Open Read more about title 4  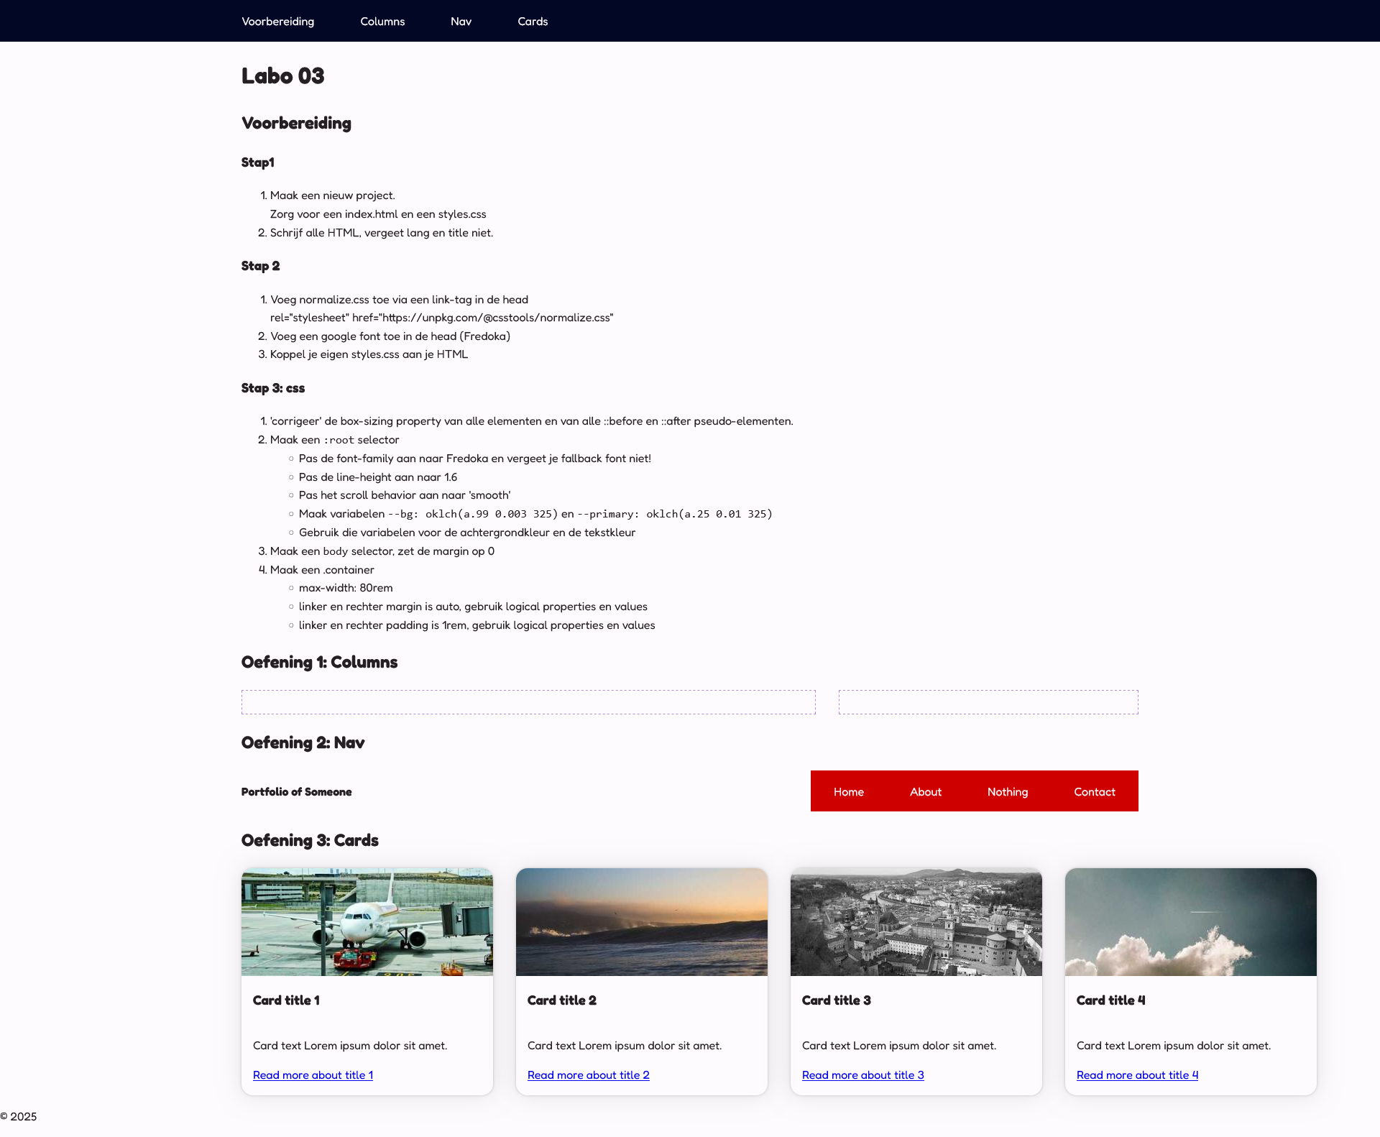[x=1137, y=1075]
